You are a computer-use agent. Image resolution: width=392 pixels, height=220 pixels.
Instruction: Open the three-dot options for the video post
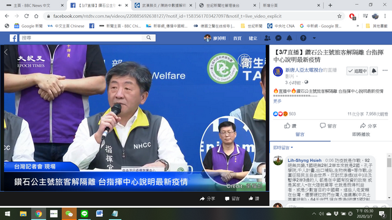(385, 71)
